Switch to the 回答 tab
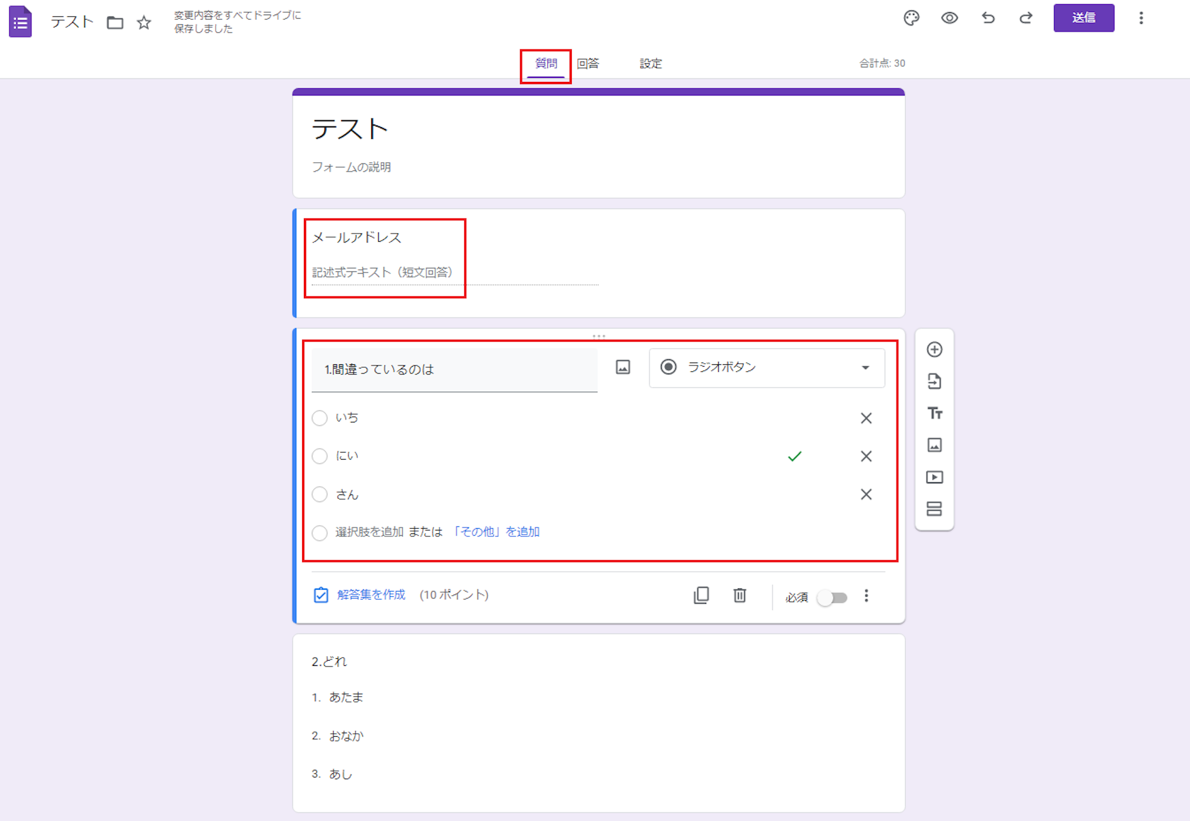The image size is (1190, 821). [x=587, y=63]
